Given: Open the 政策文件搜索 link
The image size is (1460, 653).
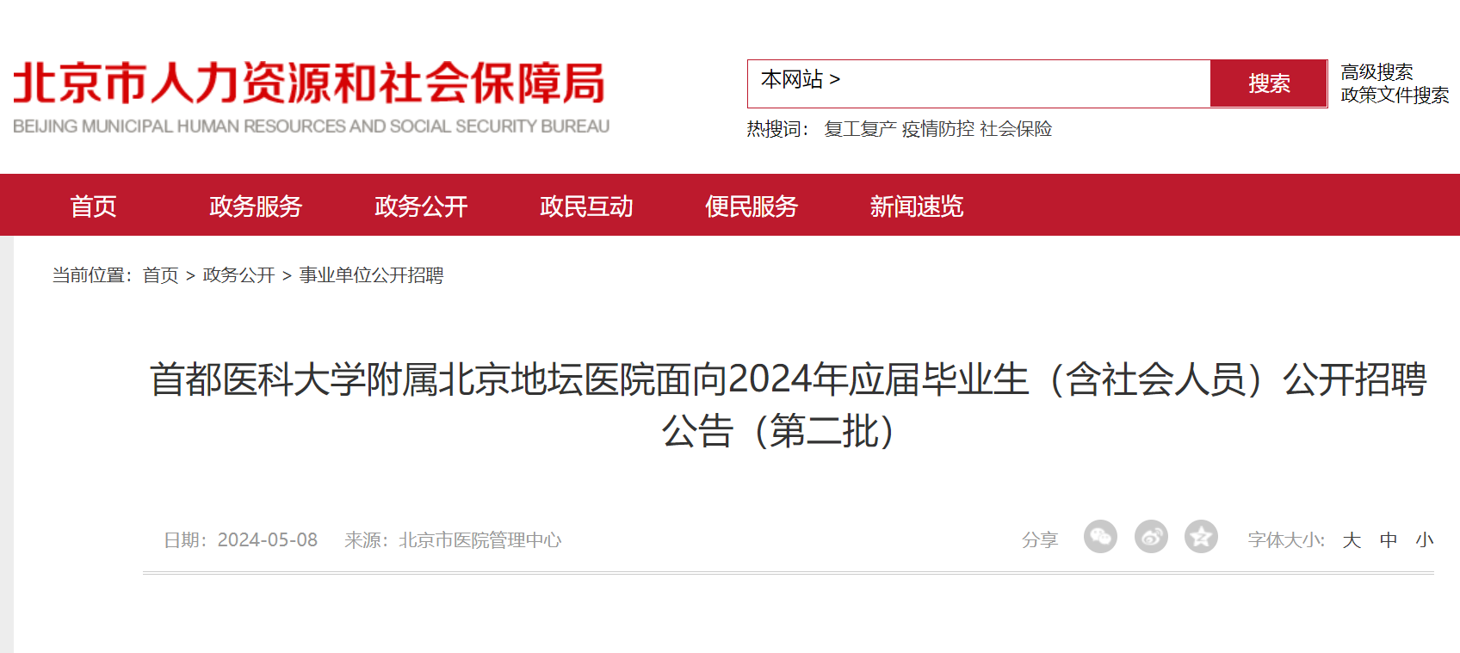Looking at the screenshot, I should pyautogui.click(x=1395, y=95).
